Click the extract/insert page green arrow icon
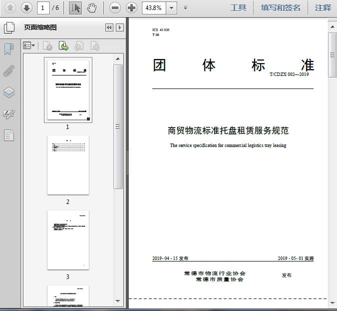 coord(63,46)
